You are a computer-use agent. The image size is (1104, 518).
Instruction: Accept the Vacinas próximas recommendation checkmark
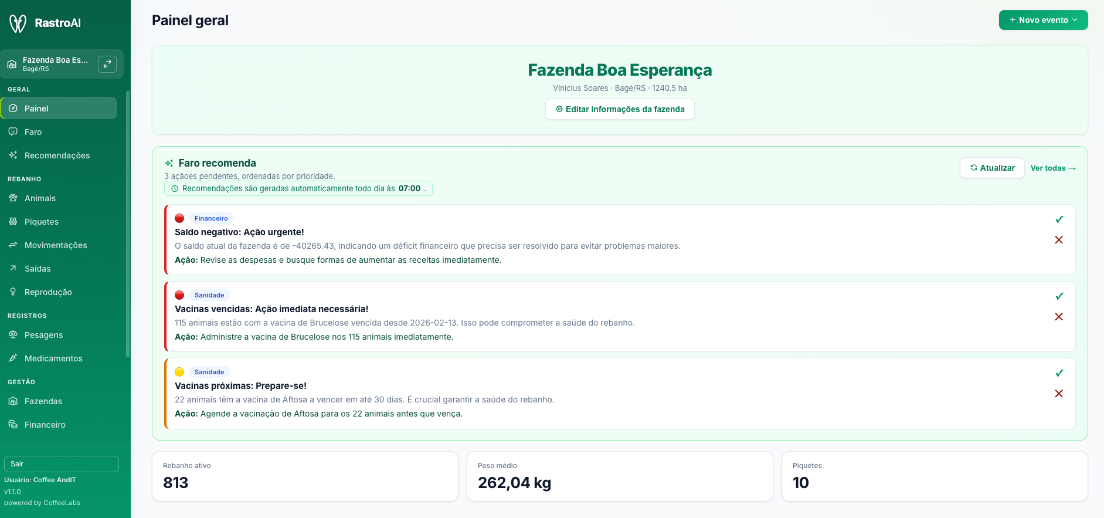click(1059, 373)
